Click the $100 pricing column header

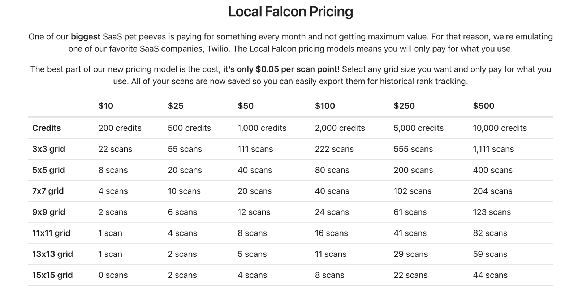tap(325, 106)
